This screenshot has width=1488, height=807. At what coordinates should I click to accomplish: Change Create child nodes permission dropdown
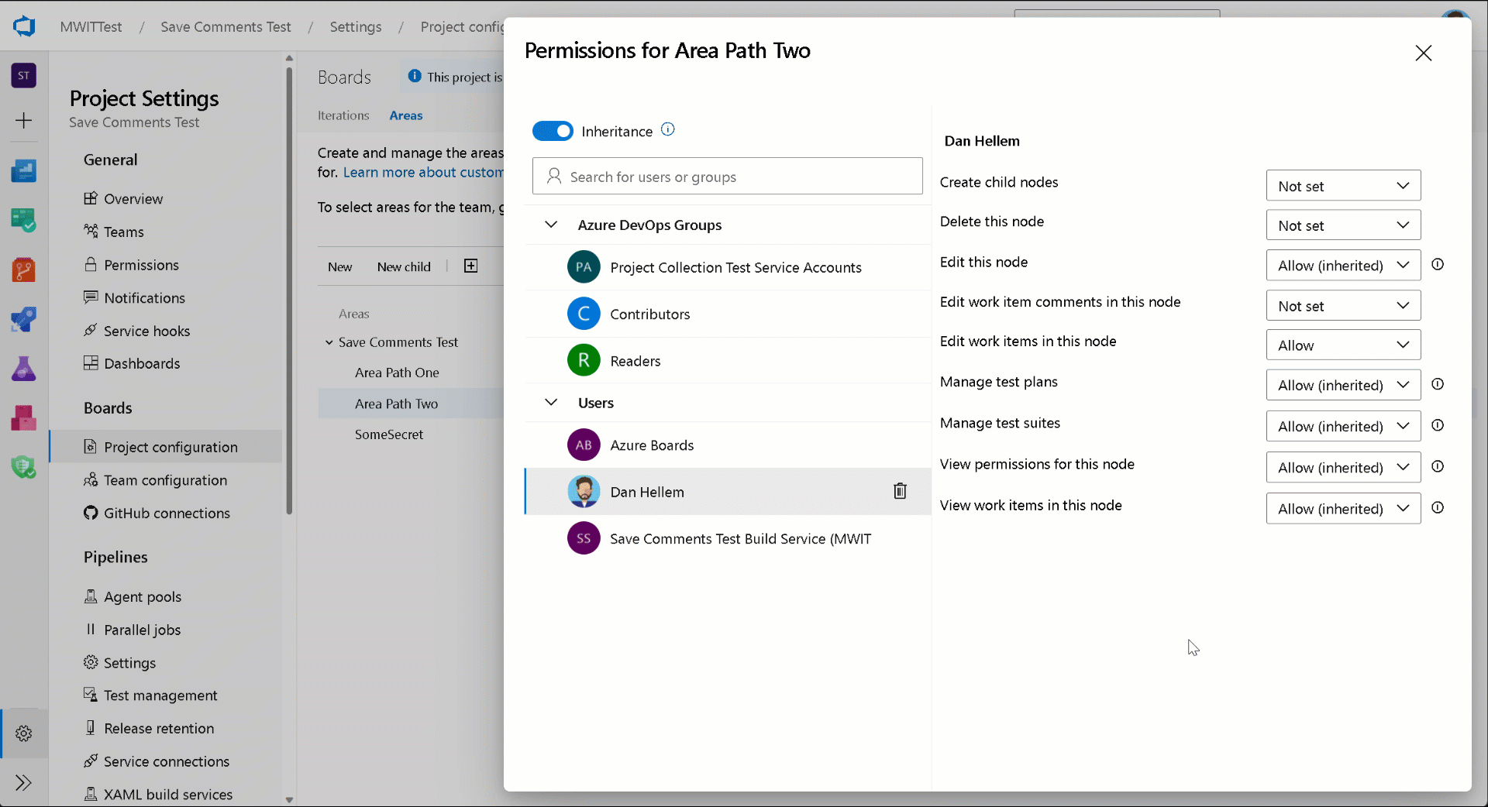coord(1342,186)
